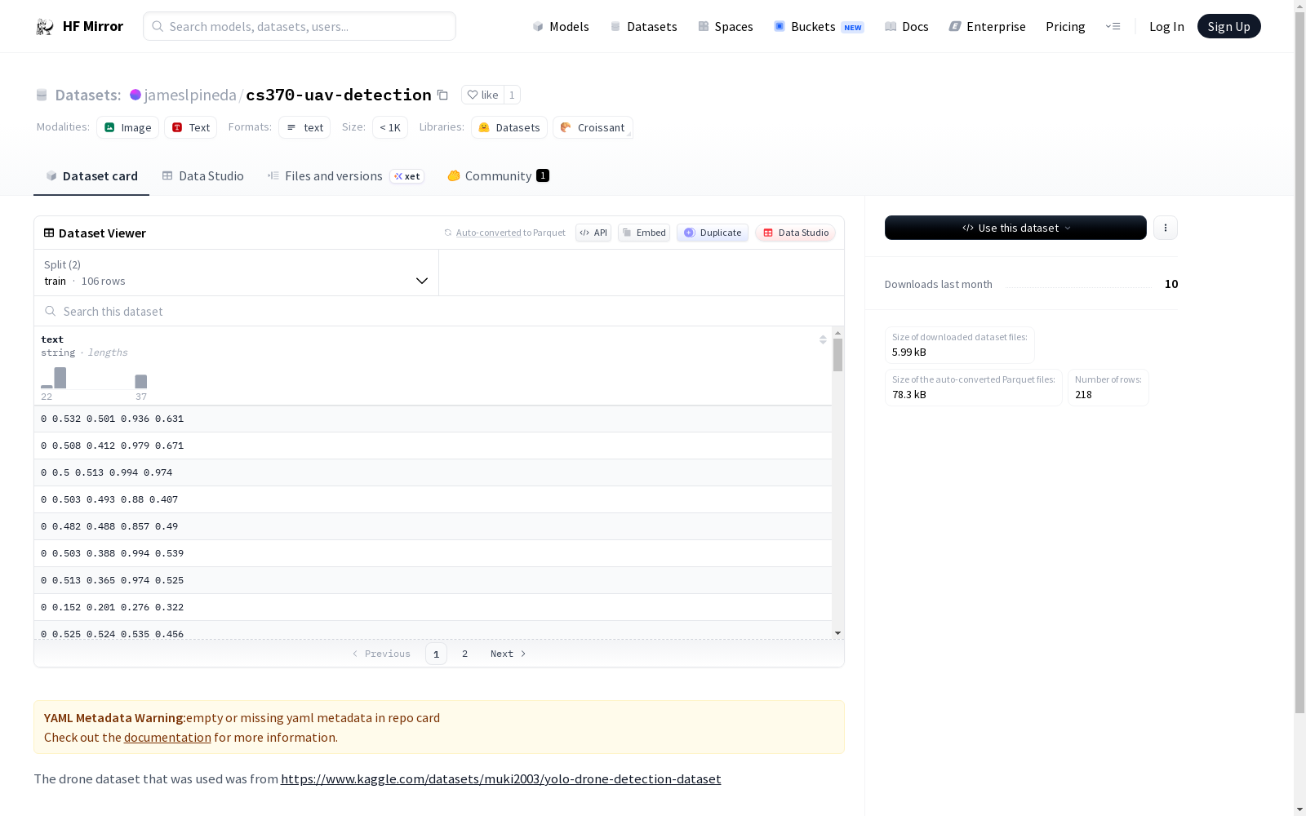
Task: Open Datasets in the top navigation
Action: (643, 27)
